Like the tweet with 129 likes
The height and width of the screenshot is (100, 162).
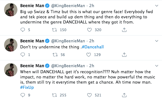(89, 55)
